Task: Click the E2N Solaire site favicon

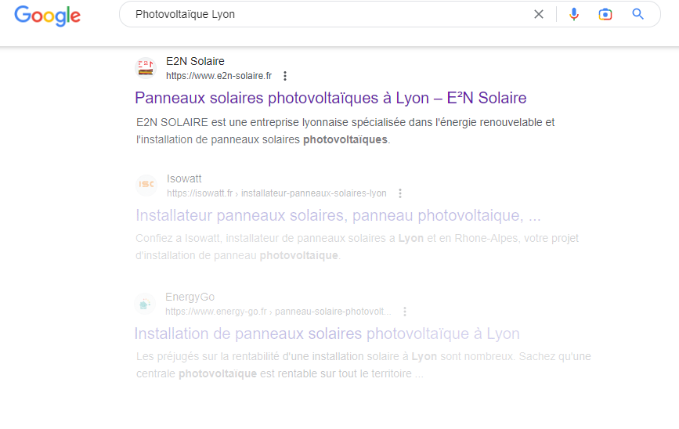Action: click(146, 68)
